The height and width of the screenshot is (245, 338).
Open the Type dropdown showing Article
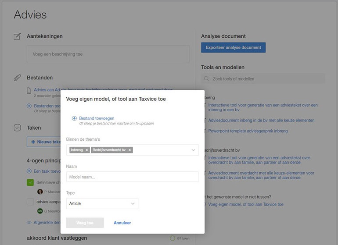click(x=102, y=203)
